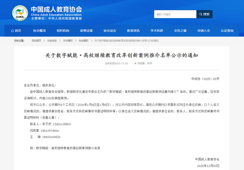This screenshot has width=244, height=170.
Task: Select the 协会通知 breadcrumb link
Action: pos(83,41)
